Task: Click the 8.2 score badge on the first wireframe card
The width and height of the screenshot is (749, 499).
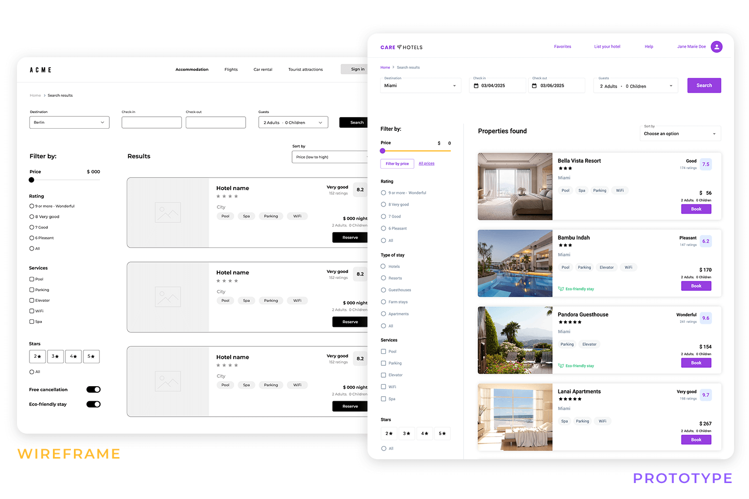Action: point(360,190)
